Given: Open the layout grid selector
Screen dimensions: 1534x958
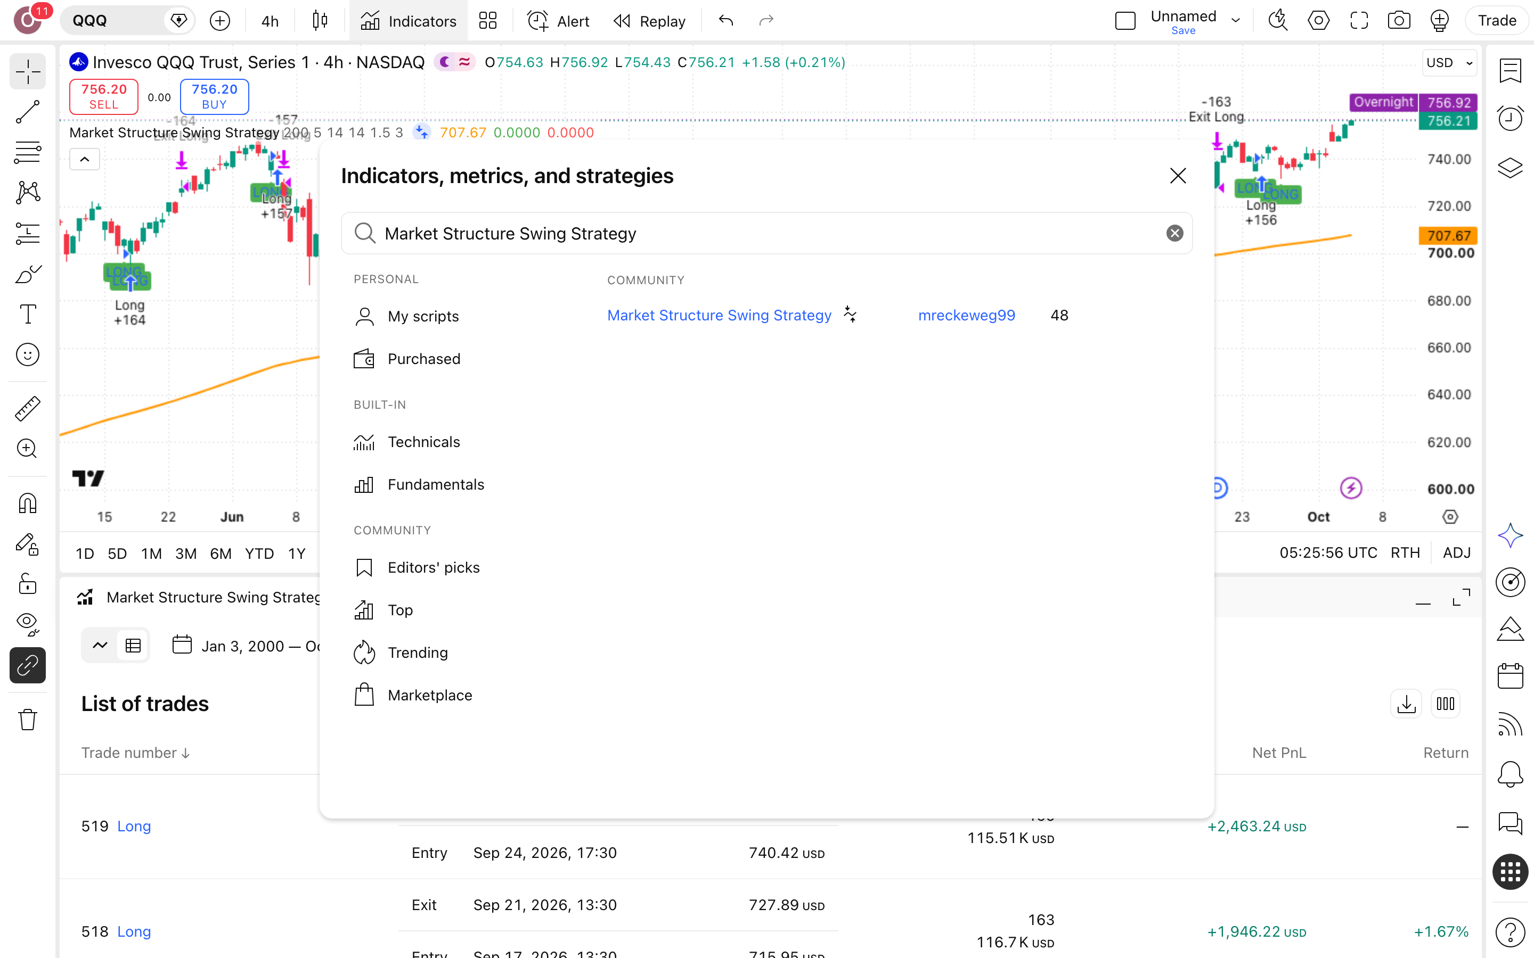Looking at the screenshot, I should pyautogui.click(x=487, y=21).
